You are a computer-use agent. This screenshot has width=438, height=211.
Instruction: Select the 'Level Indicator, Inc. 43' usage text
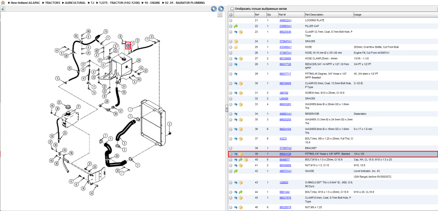366,171
